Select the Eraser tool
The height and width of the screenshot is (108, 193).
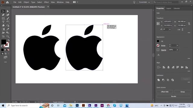tap(3, 25)
